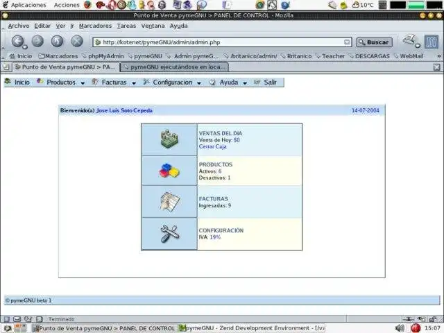Open the Admin pymeG... bookmark
444x333 pixels.
pyautogui.click(x=193, y=56)
